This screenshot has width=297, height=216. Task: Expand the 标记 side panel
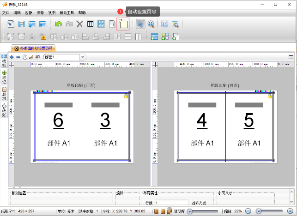pos(4,77)
